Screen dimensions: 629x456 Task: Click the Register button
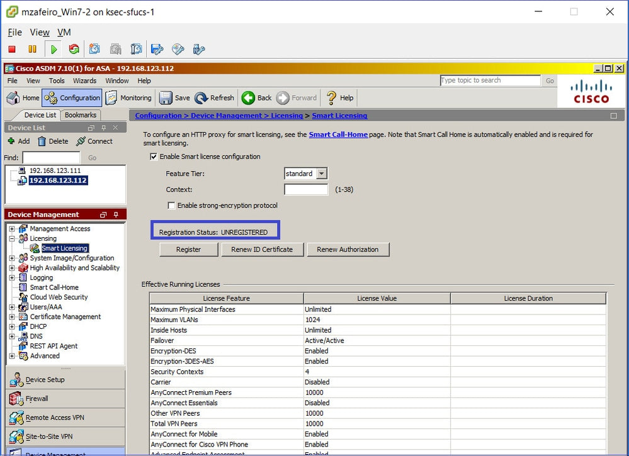(x=188, y=249)
